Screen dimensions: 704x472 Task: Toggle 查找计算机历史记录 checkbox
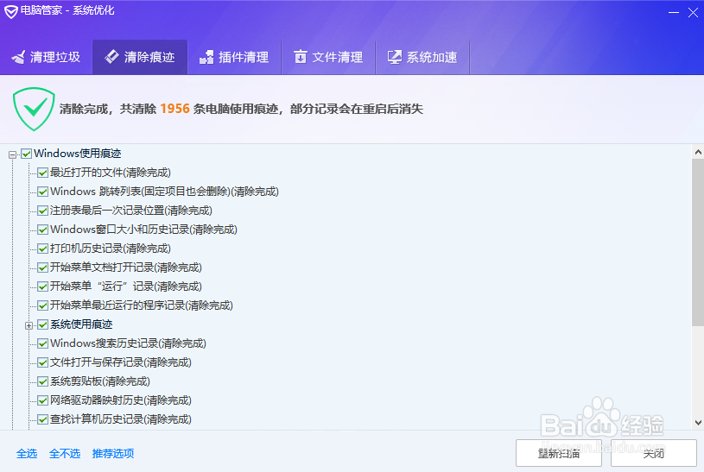[x=42, y=419]
